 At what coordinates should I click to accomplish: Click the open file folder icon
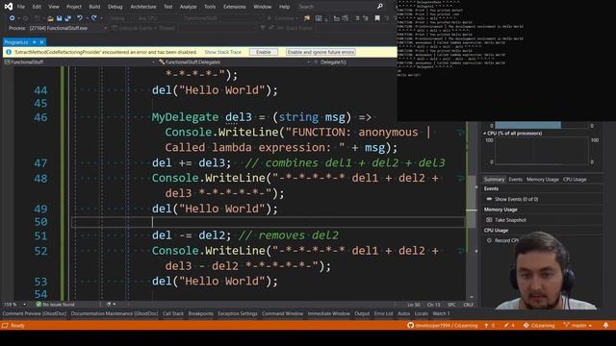(50, 18)
